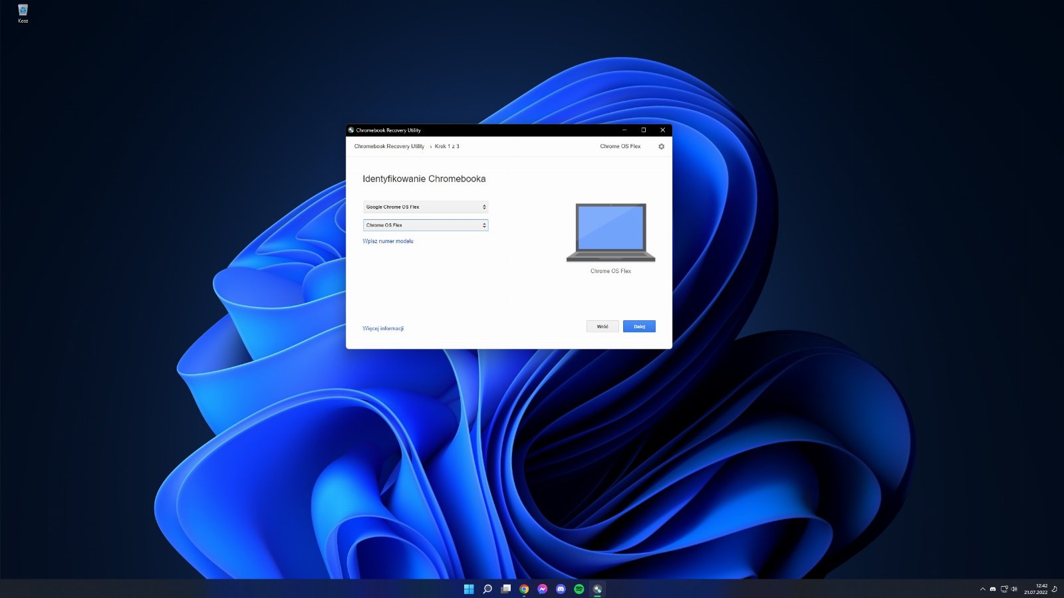Click the Chromebook Recovery Utility title bar icon

(351, 130)
